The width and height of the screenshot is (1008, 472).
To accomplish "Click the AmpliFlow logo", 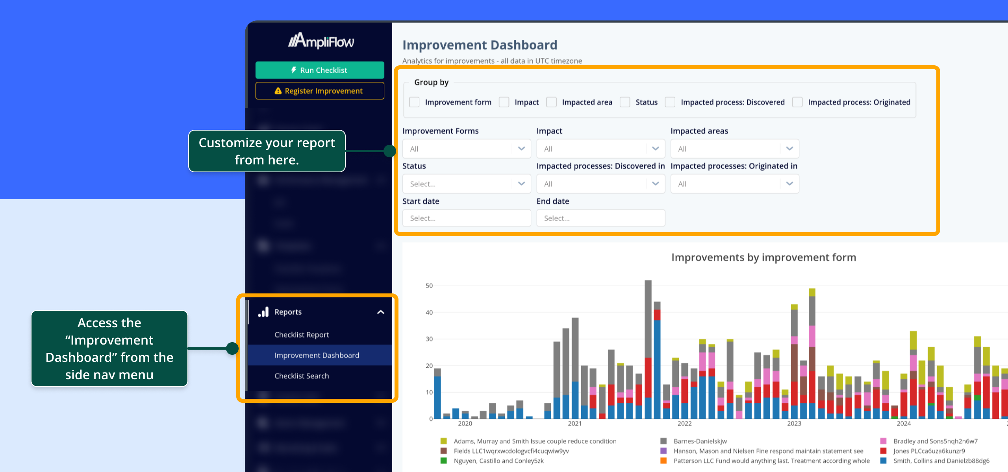I will click(x=321, y=41).
